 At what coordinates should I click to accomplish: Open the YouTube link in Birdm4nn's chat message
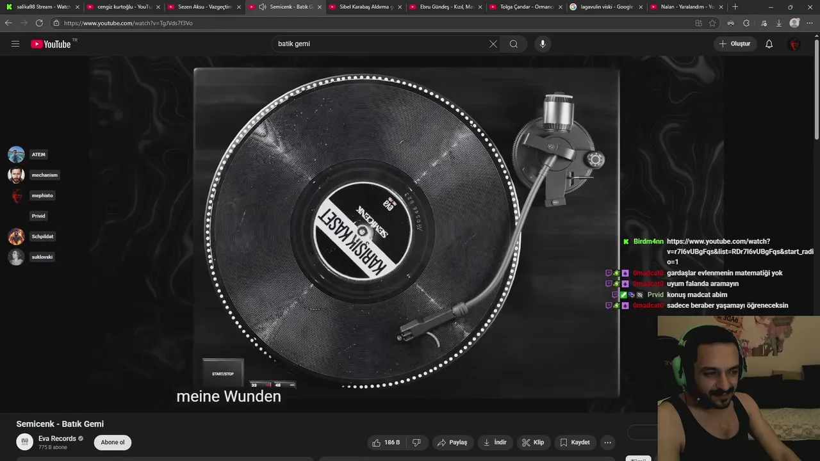[x=740, y=252]
